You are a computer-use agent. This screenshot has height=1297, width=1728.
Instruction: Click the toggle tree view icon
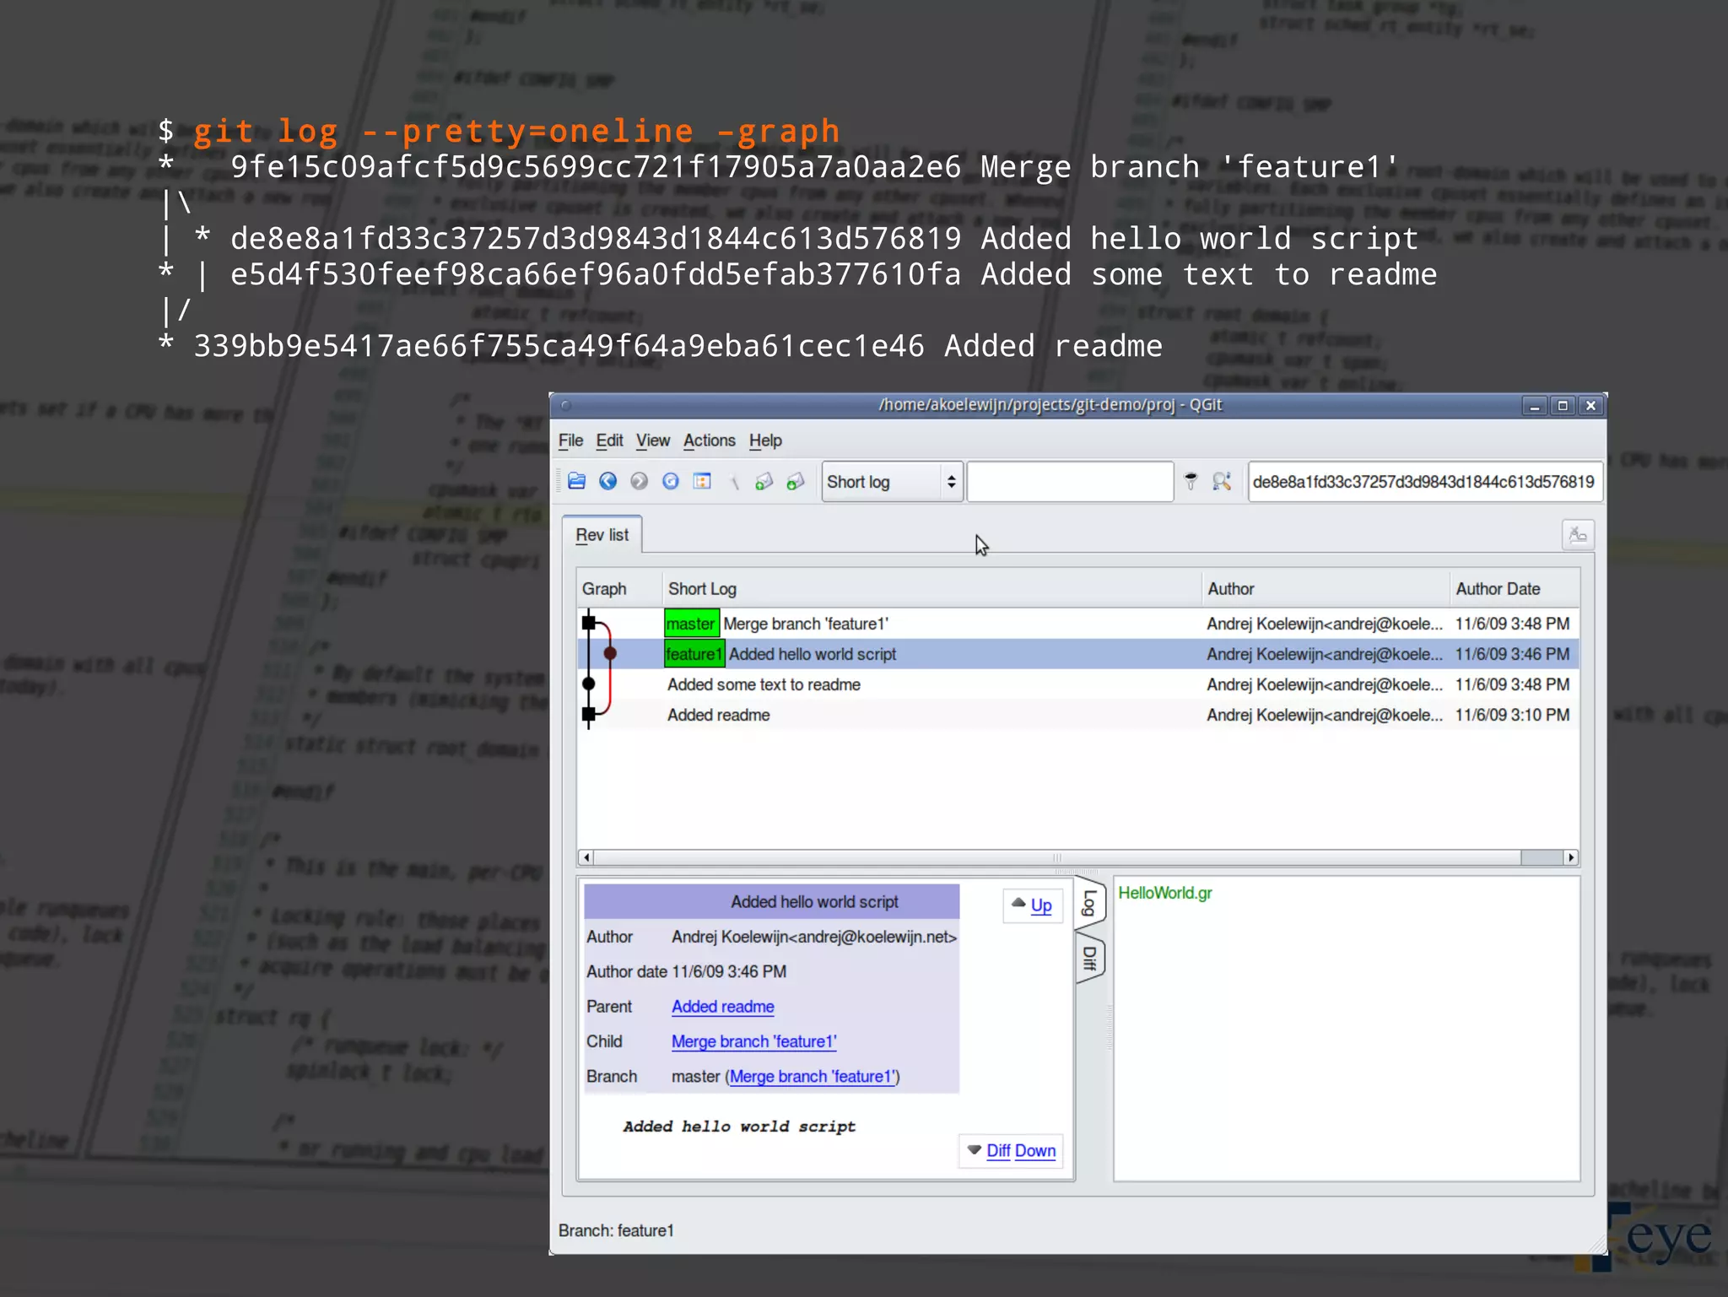pos(702,481)
